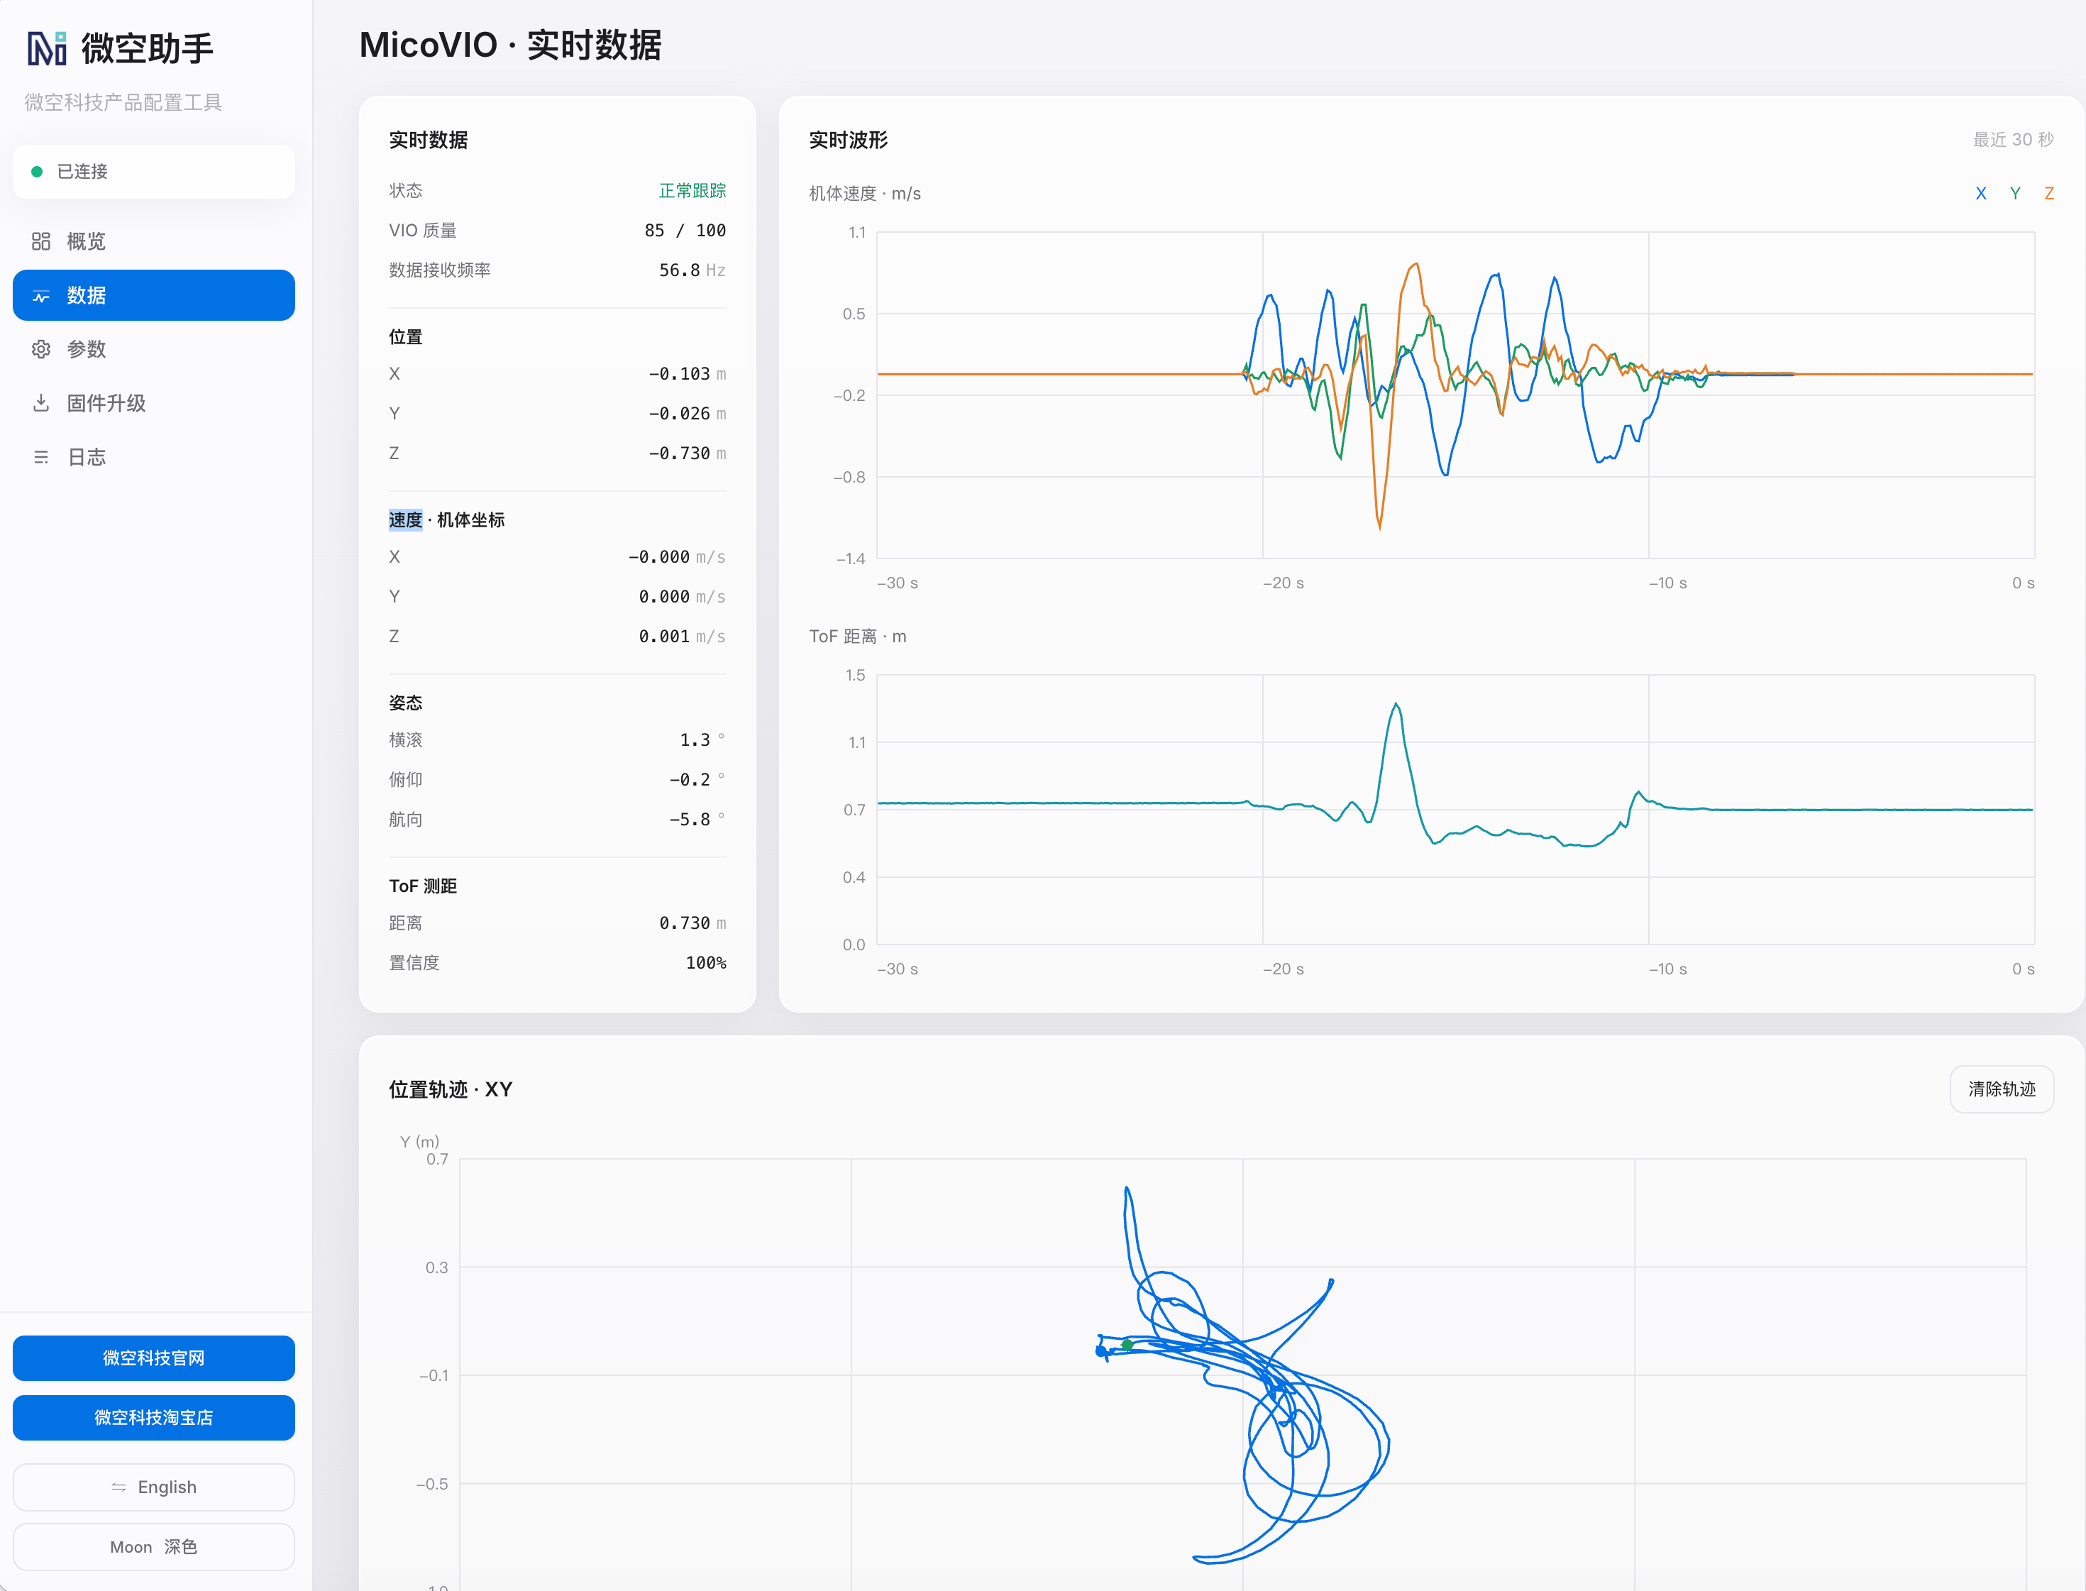
Task: Click position Z value −0.730 m
Action: tap(688, 453)
